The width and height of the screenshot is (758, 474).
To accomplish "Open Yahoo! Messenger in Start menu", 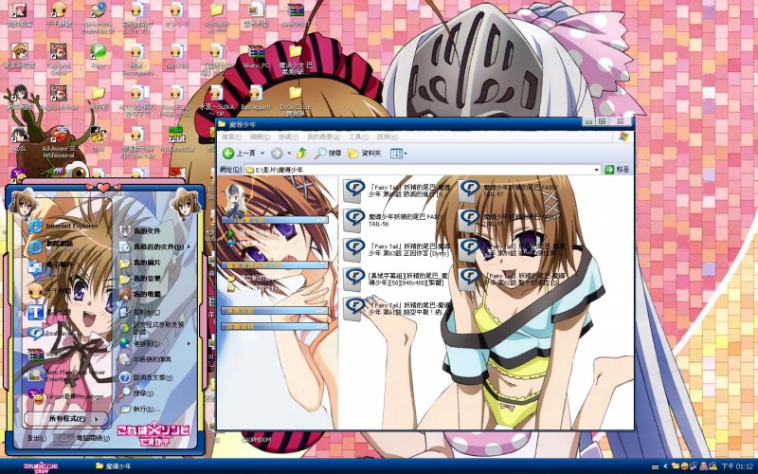I will [65, 396].
